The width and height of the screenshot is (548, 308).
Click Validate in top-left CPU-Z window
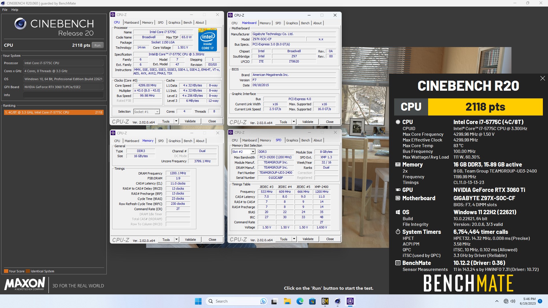(190, 121)
